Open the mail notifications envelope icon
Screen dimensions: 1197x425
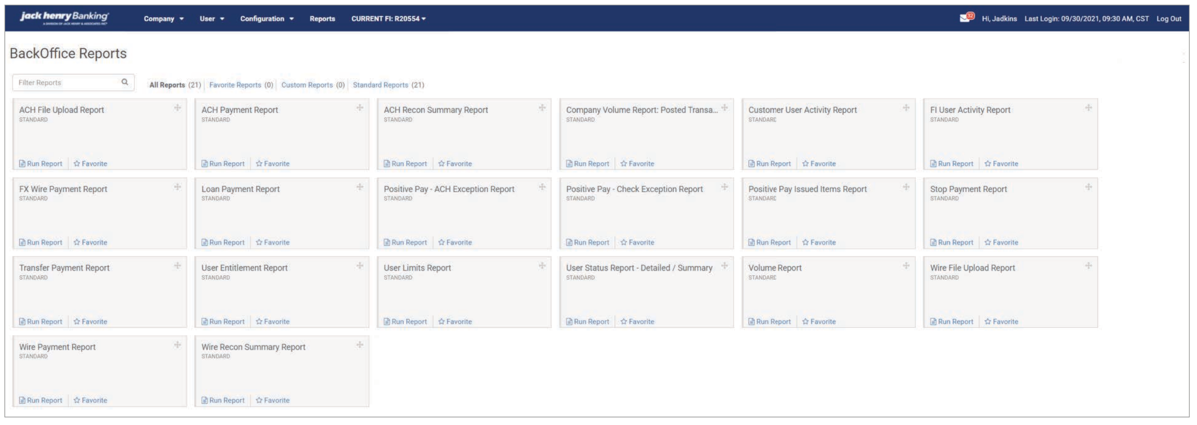pos(965,18)
